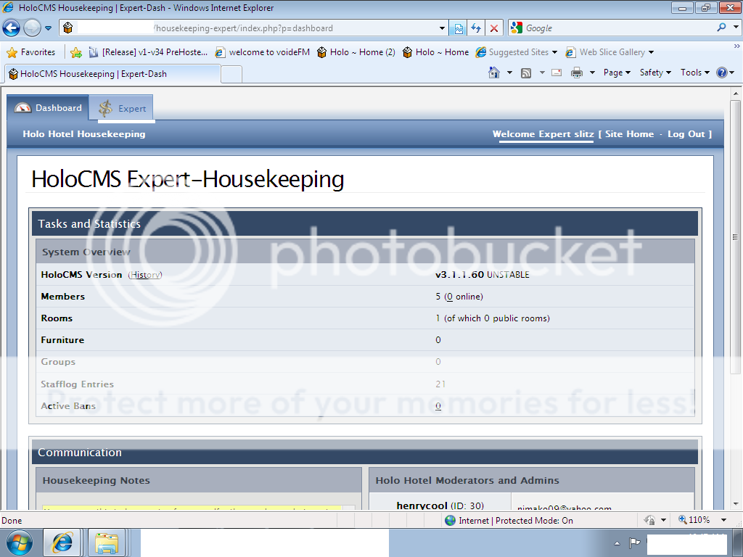Click the RSS feeds icon
Screen dimensions: 743x557
pos(526,73)
